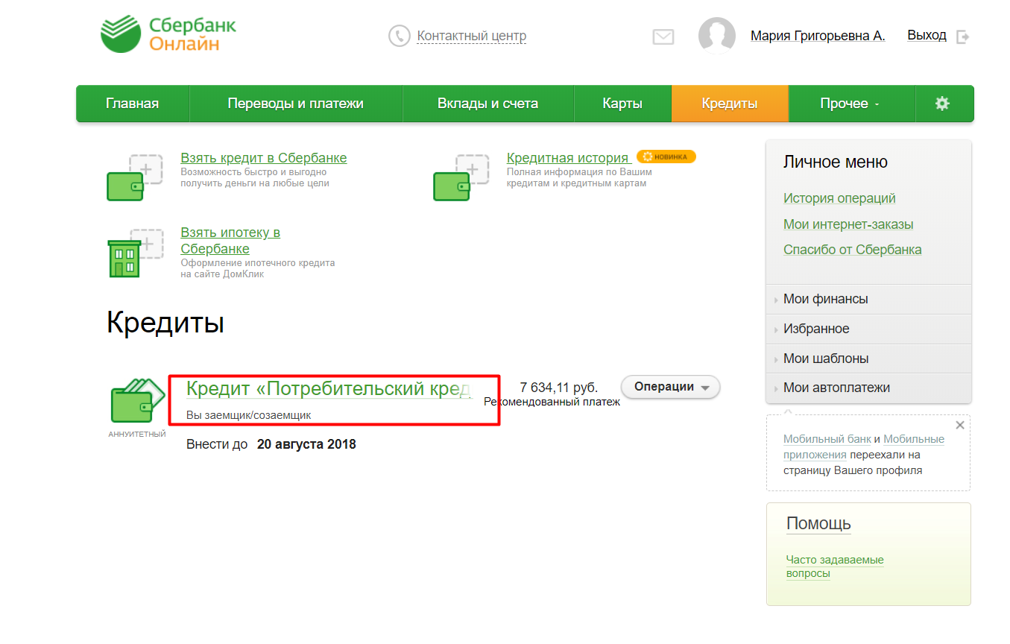Click the Мобильные приложения link
The width and height of the screenshot is (1010, 644).
864,446
